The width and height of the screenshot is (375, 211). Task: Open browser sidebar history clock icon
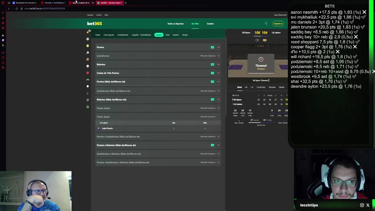coord(3,58)
